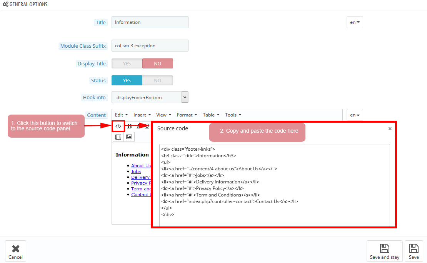The width and height of the screenshot is (427, 263).
Task: Set Display Title to NO
Action: click(157, 63)
